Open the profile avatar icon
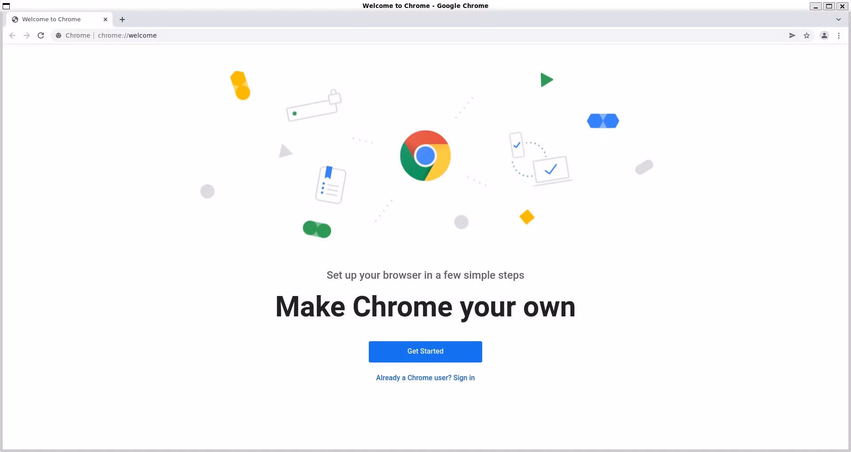The width and height of the screenshot is (851, 452). click(824, 35)
